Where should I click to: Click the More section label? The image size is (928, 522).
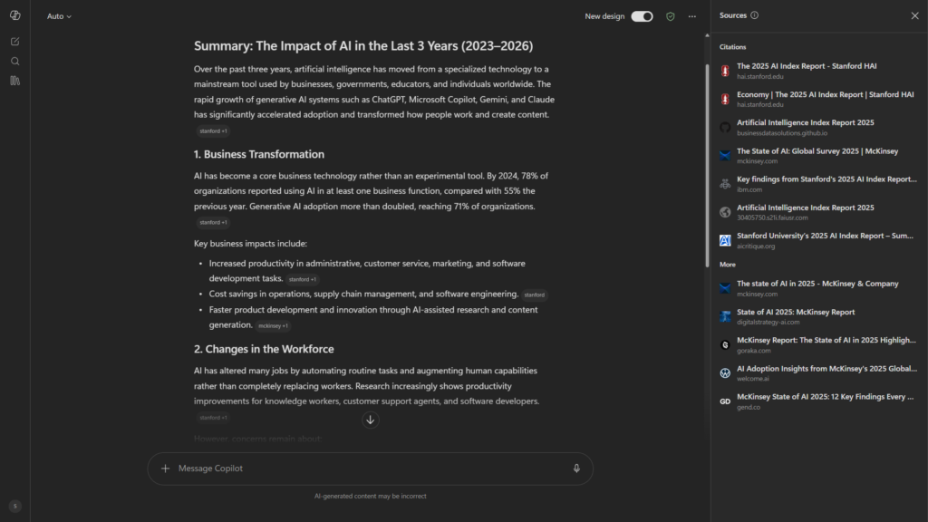click(x=728, y=265)
